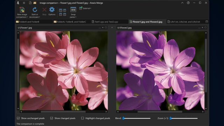224x126 pixels.
Task: Select the bottom-left pane layout icon
Action: click(x=61, y=14)
